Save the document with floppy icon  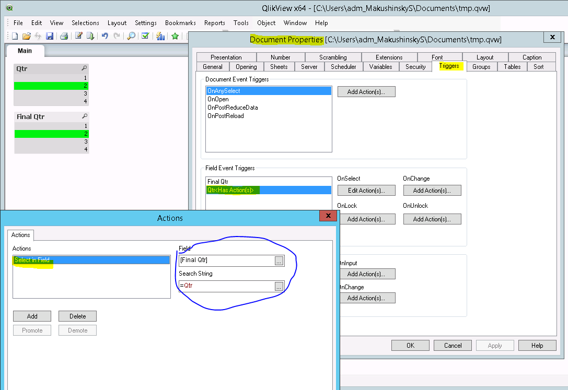[x=50, y=36]
